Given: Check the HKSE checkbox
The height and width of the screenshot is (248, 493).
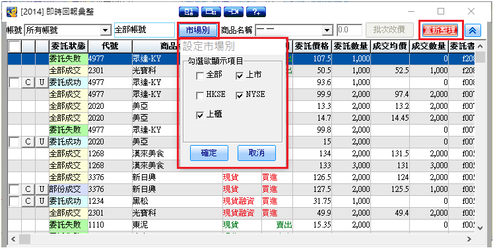Looking at the screenshot, I should [200, 96].
